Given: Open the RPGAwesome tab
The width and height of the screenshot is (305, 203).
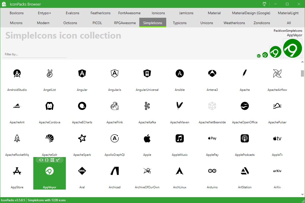Looking at the screenshot, I should (x=125, y=23).
